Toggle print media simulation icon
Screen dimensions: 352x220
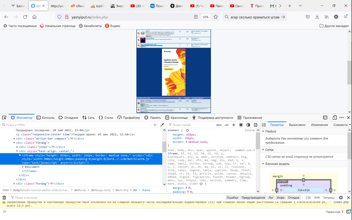(255, 125)
